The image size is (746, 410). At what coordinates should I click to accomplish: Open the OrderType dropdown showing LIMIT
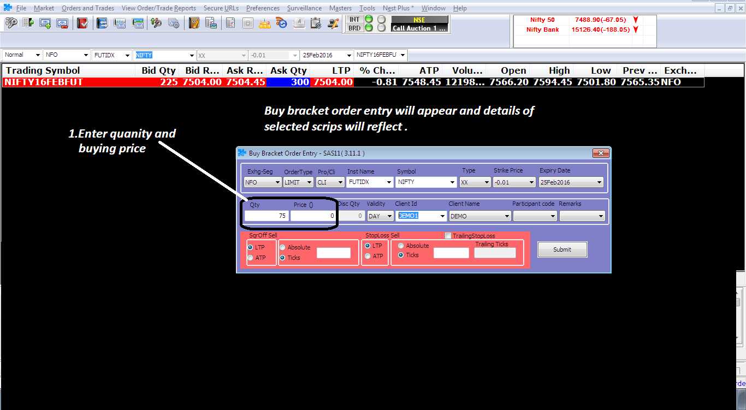298,182
